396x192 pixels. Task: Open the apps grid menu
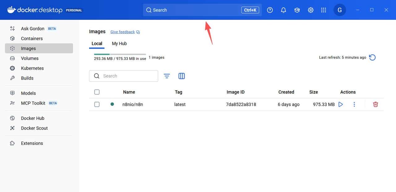(324, 10)
